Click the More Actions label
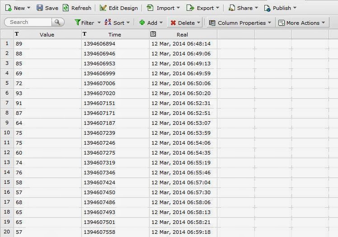Viewport: 338px width, 237px height. coord(303,23)
